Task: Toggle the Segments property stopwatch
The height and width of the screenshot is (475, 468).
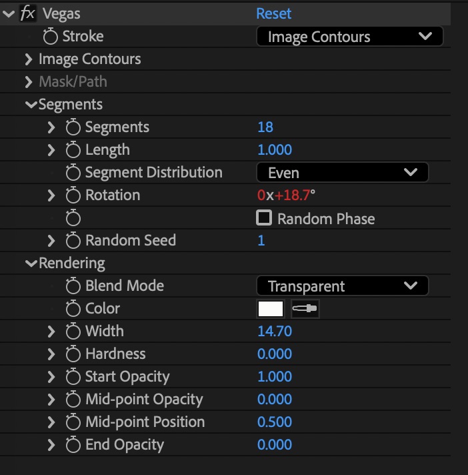Action: [73, 127]
